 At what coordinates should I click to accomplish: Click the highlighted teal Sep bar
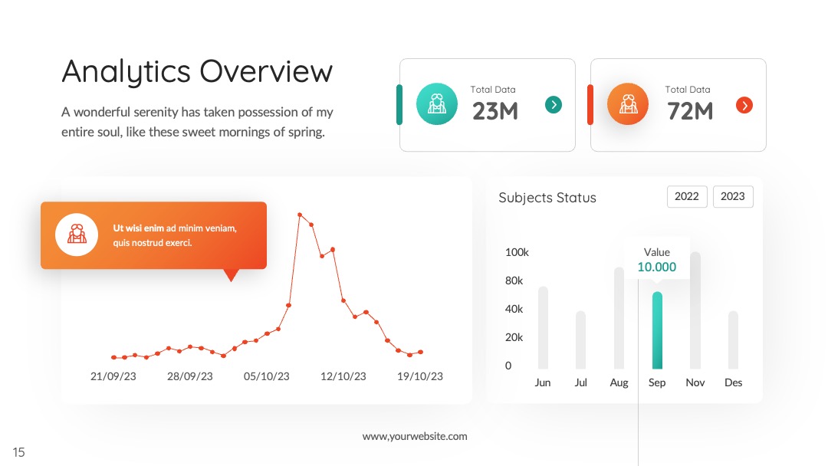pyautogui.click(x=657, y=330)
